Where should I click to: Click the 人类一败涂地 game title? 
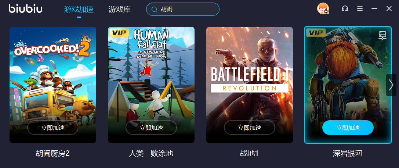point(151,153)
